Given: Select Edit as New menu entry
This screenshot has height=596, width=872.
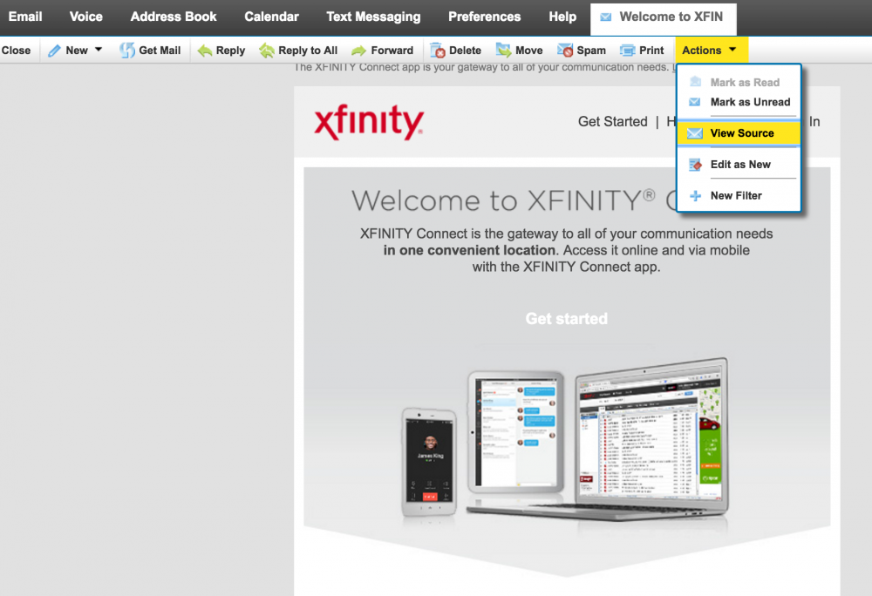Looking at the screenshot, I should (739, 165).
